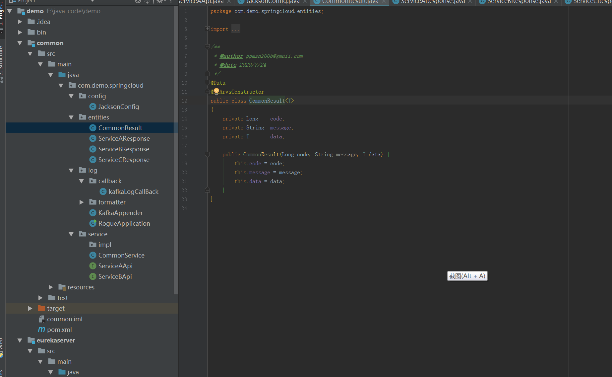Toggle the import fold marker on line 3
The height and width of the screenshot is (377, 612).
point(207,29)
